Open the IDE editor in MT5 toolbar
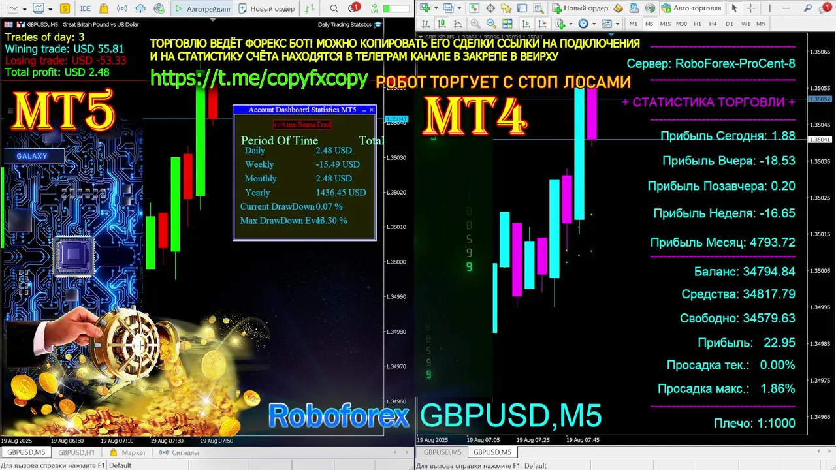The image size is (836, 470). (86, 8)
